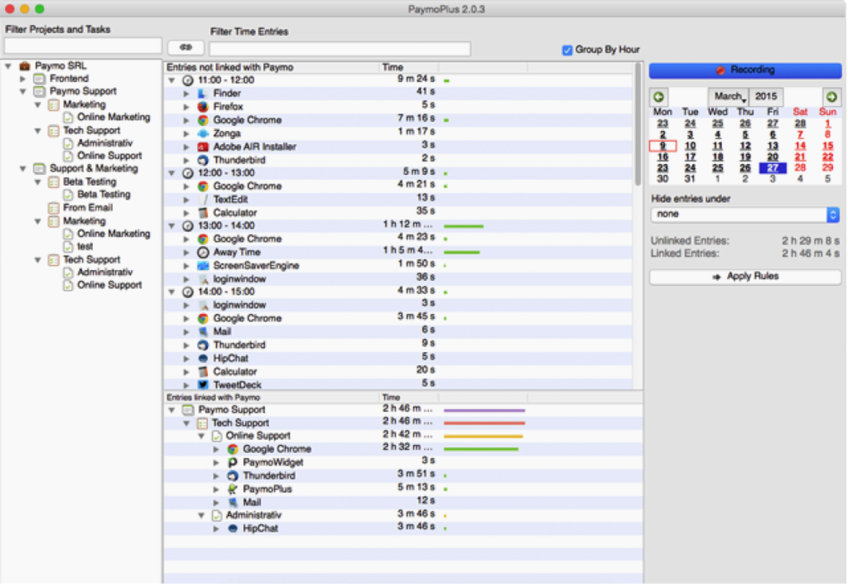This screenshot has width=848, height=584.
Task: Toggle the Group By Hour checkbox
Action: point(566,51)
